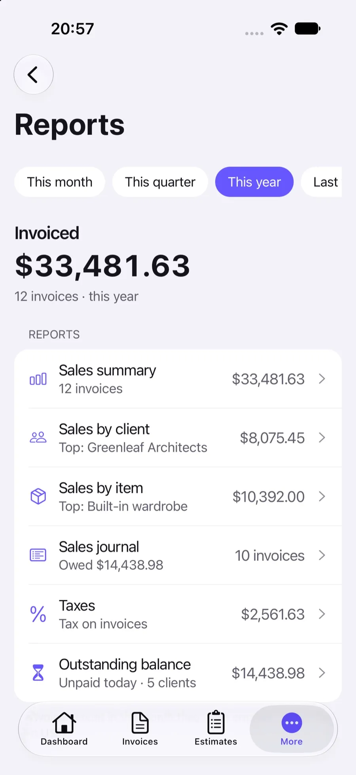356x775 pixels.
Task: Open the Sales summary report
Action: coord(178,379)
